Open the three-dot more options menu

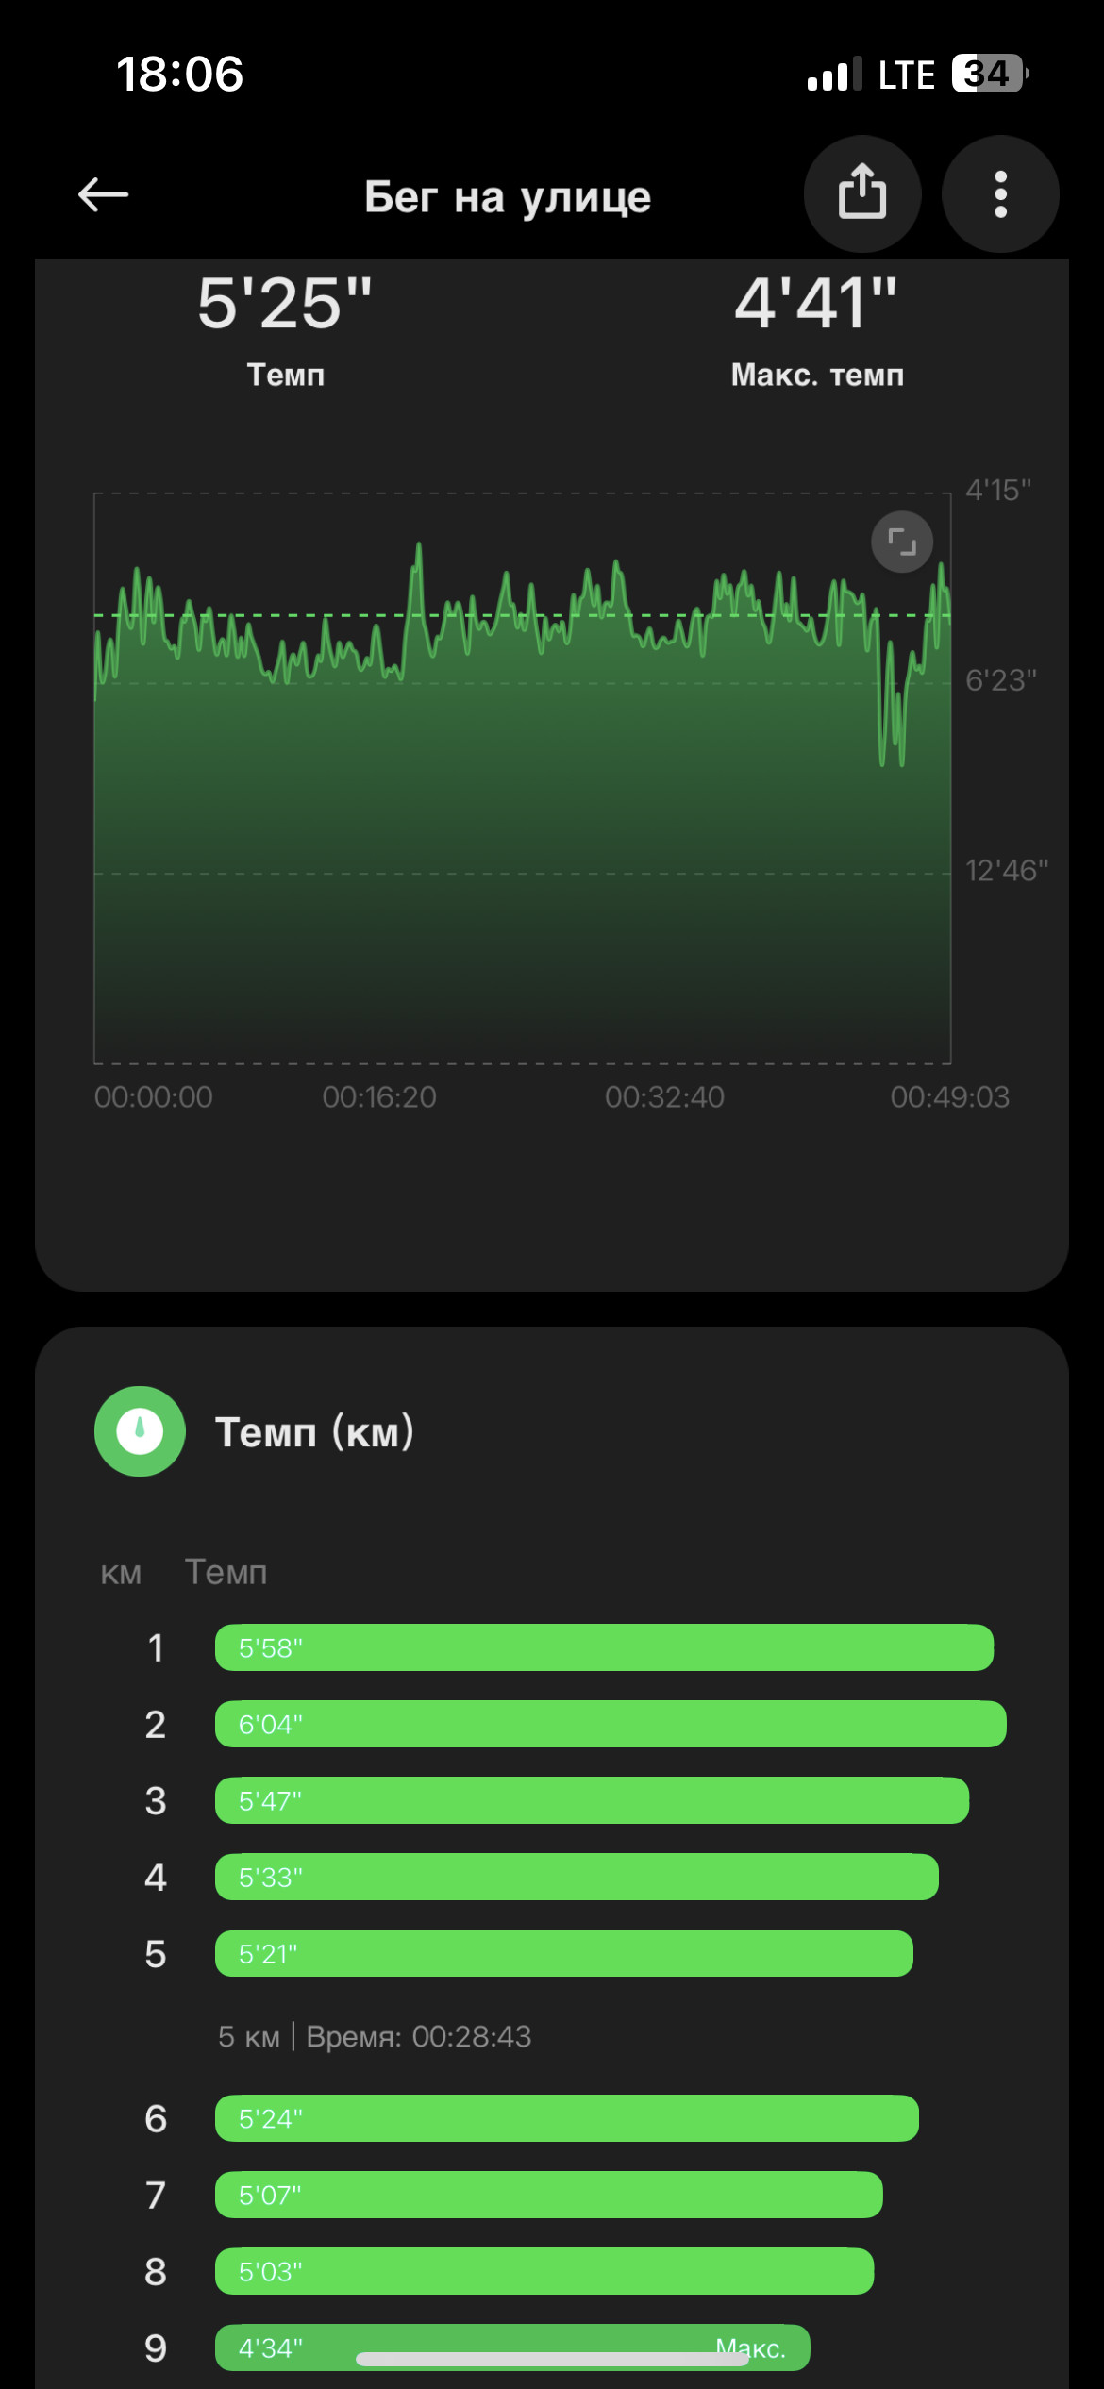1000,193
